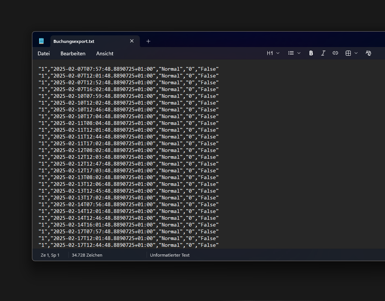Image resolution: width=385 pixels, height=301 pixels.
Task: Click the Notepad app icon in the title bar
Action: (41, 41)
